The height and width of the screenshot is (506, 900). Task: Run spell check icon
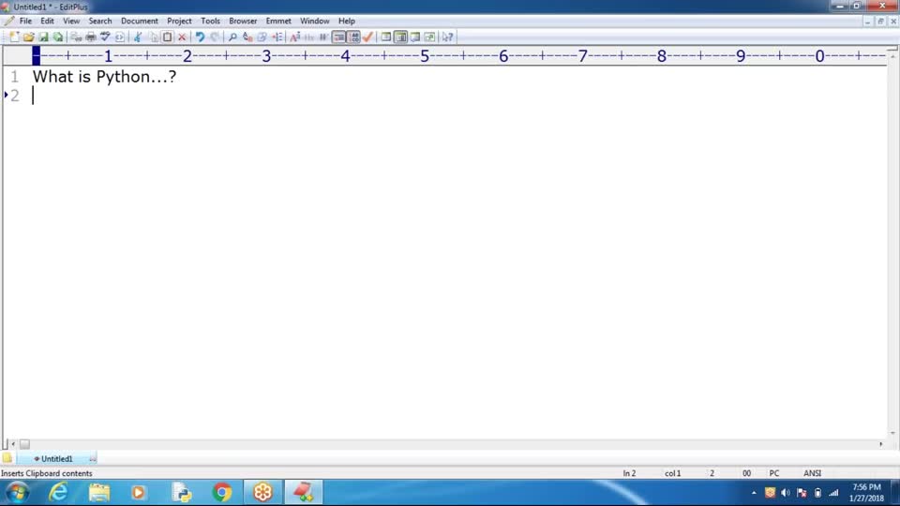105,37
